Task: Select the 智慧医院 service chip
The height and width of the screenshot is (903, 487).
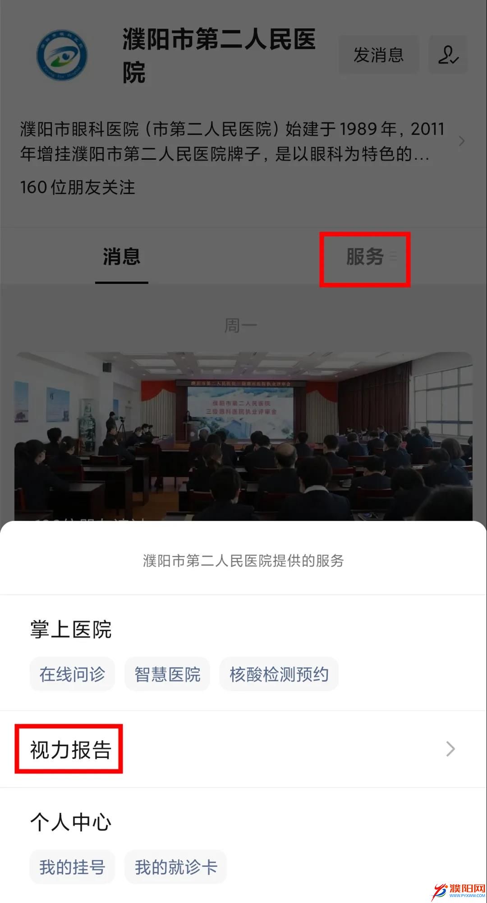Action: coord(167,674)
